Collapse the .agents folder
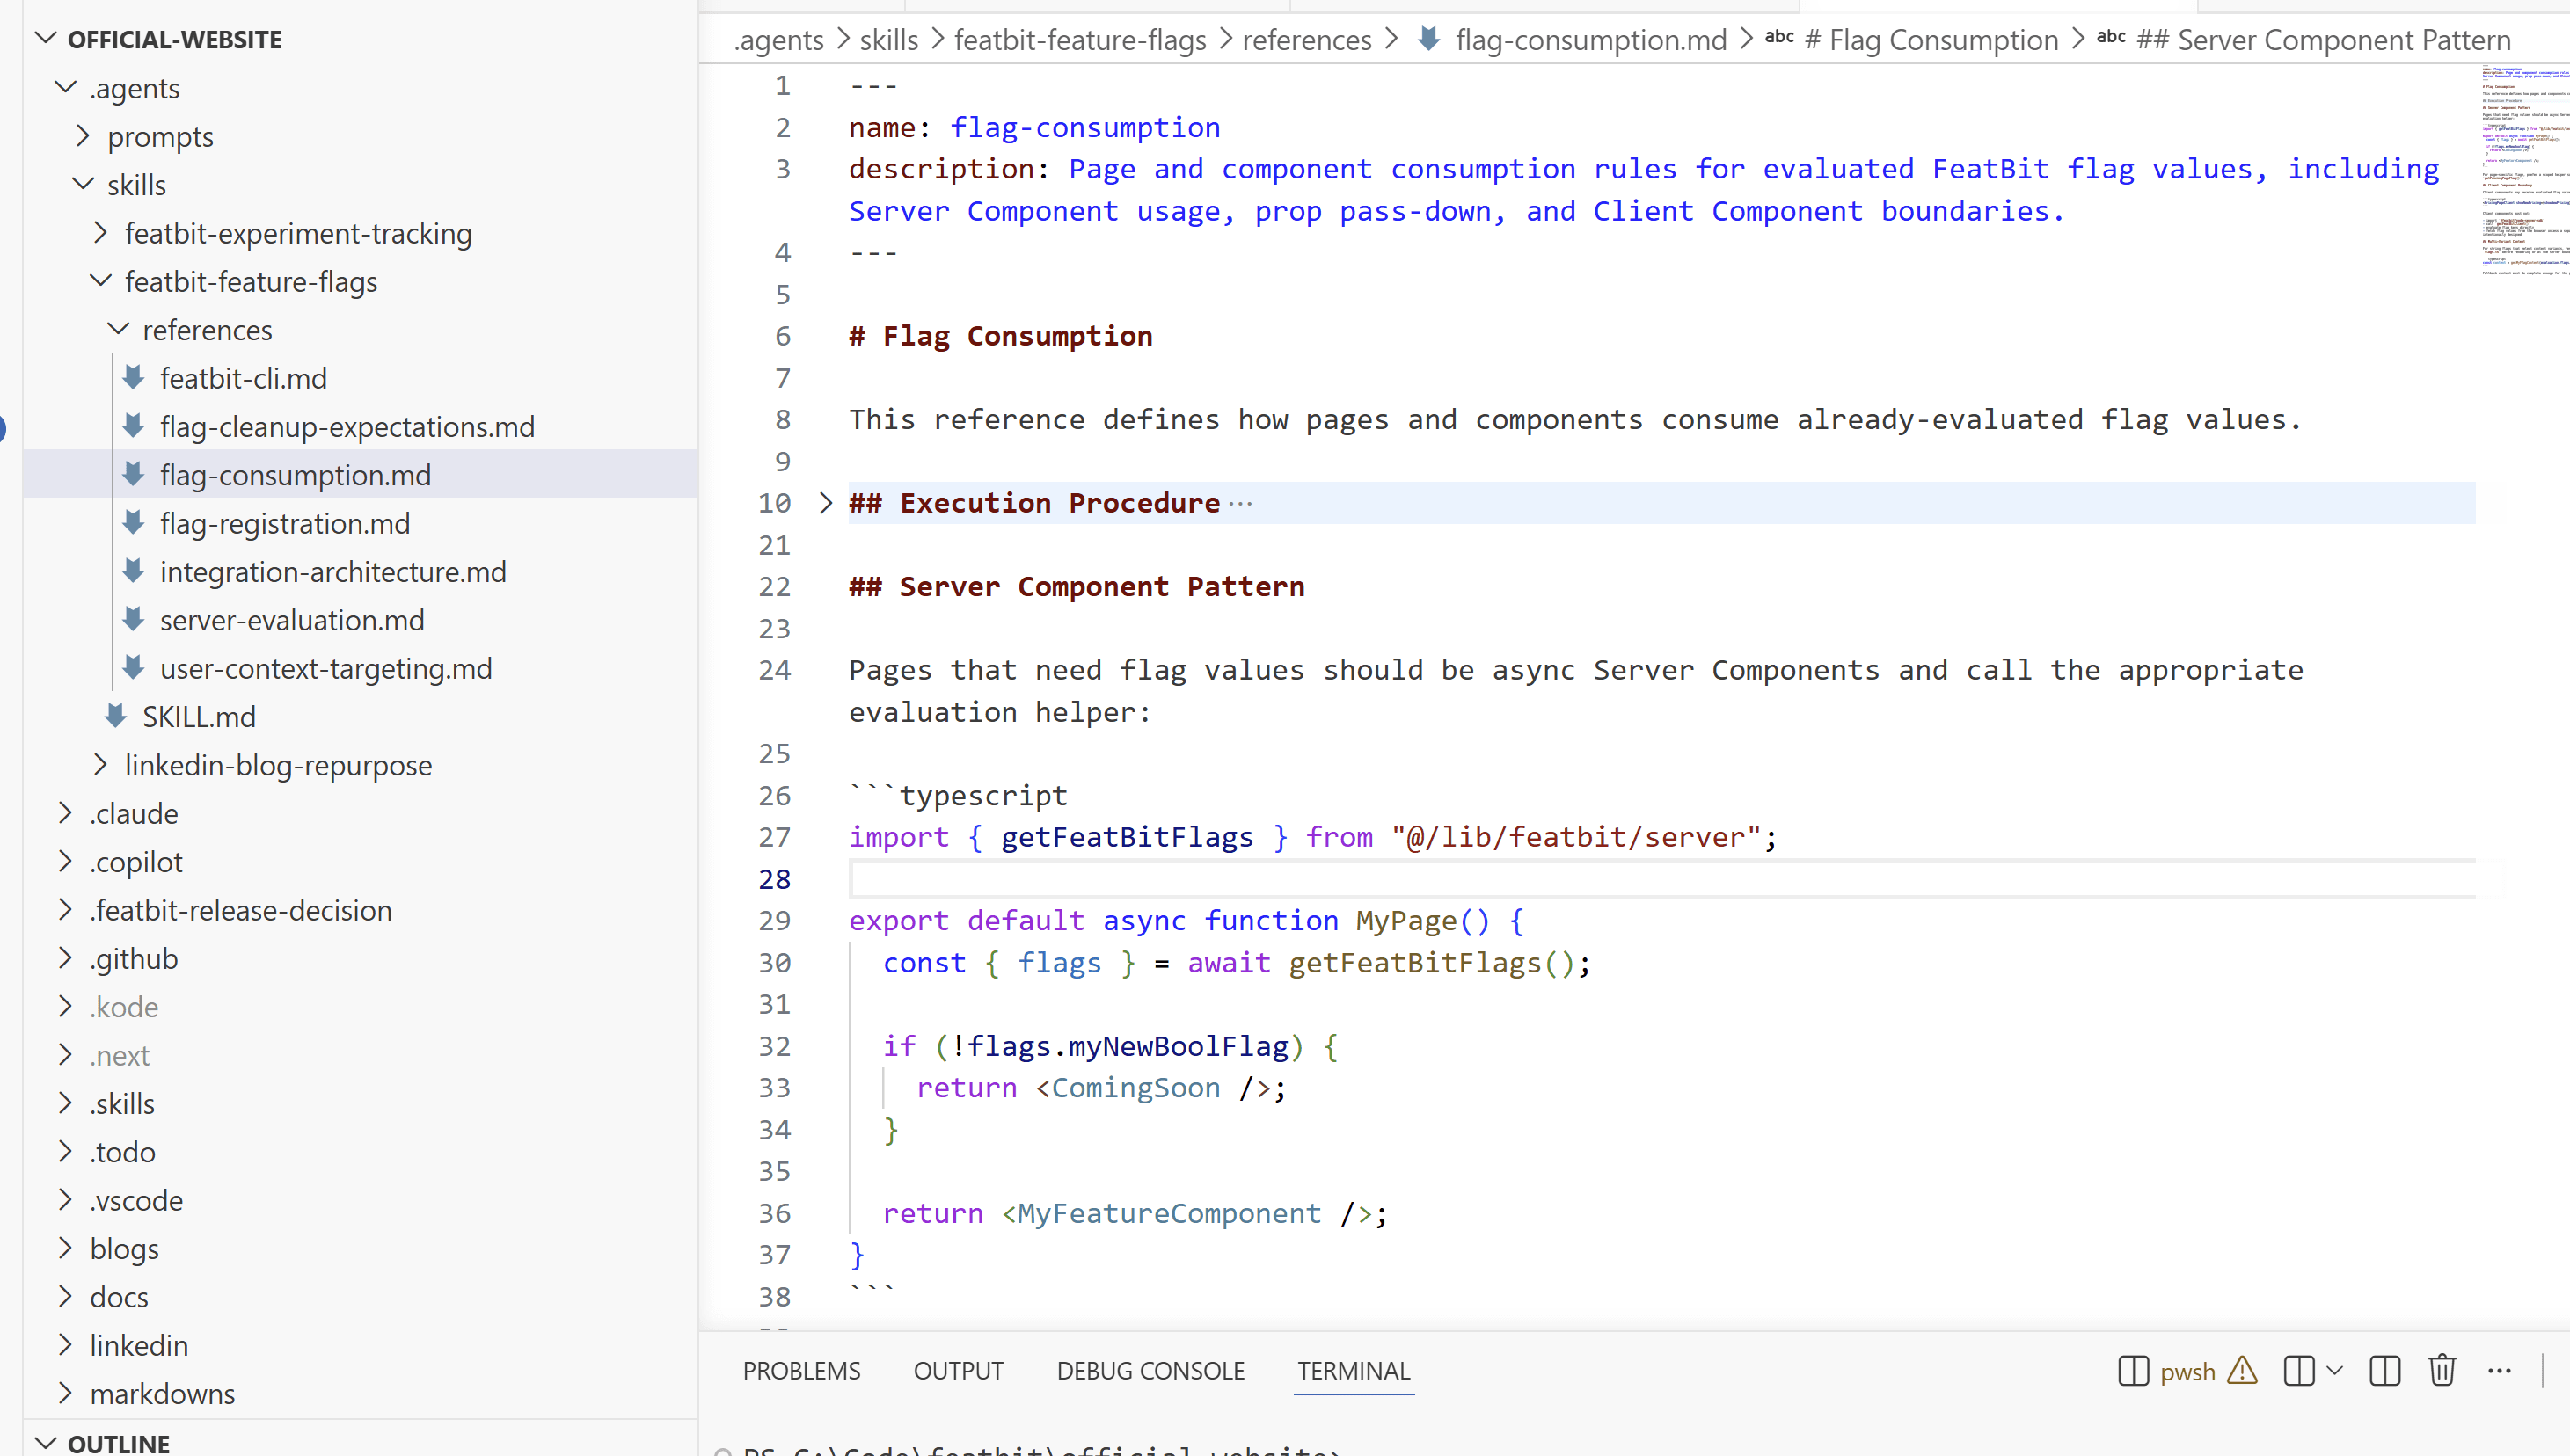This screenshot has width=2570, height=1456. (66, 87)
